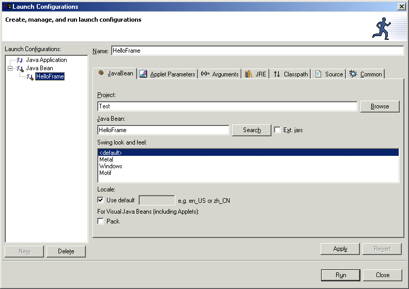Click the New configuration button
Screen dimensions: 409x289
[x=24, y=251]
